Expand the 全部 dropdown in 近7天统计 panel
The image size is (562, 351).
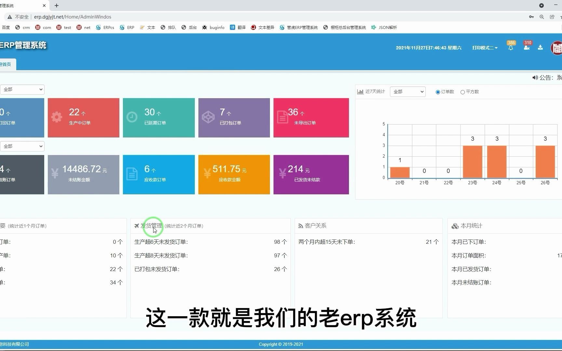(408, 92)
